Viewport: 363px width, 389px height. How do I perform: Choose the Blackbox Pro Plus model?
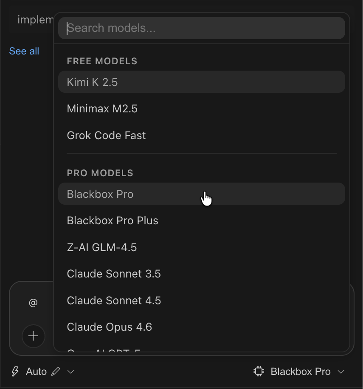[113, 220]
